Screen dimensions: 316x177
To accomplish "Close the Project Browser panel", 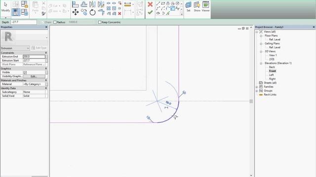I will (x=314, y=27).
